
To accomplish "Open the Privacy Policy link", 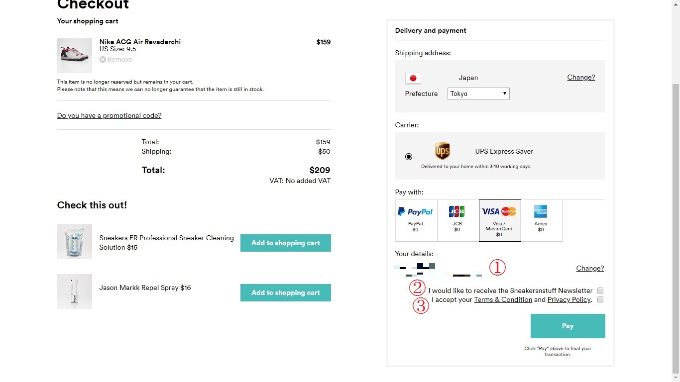I will pyautogui.click(x=569, y=300).
